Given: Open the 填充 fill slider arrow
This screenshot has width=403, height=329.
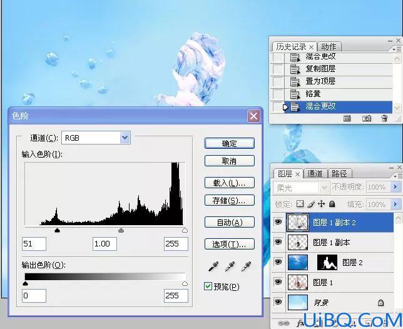Looking at the screenshot, I should [395, 205].
